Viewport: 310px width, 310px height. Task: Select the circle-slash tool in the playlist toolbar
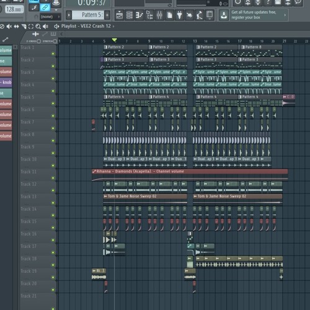(x=2, y=26)
